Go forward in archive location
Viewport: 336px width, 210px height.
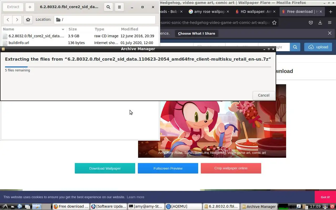[x=17, y=20]
